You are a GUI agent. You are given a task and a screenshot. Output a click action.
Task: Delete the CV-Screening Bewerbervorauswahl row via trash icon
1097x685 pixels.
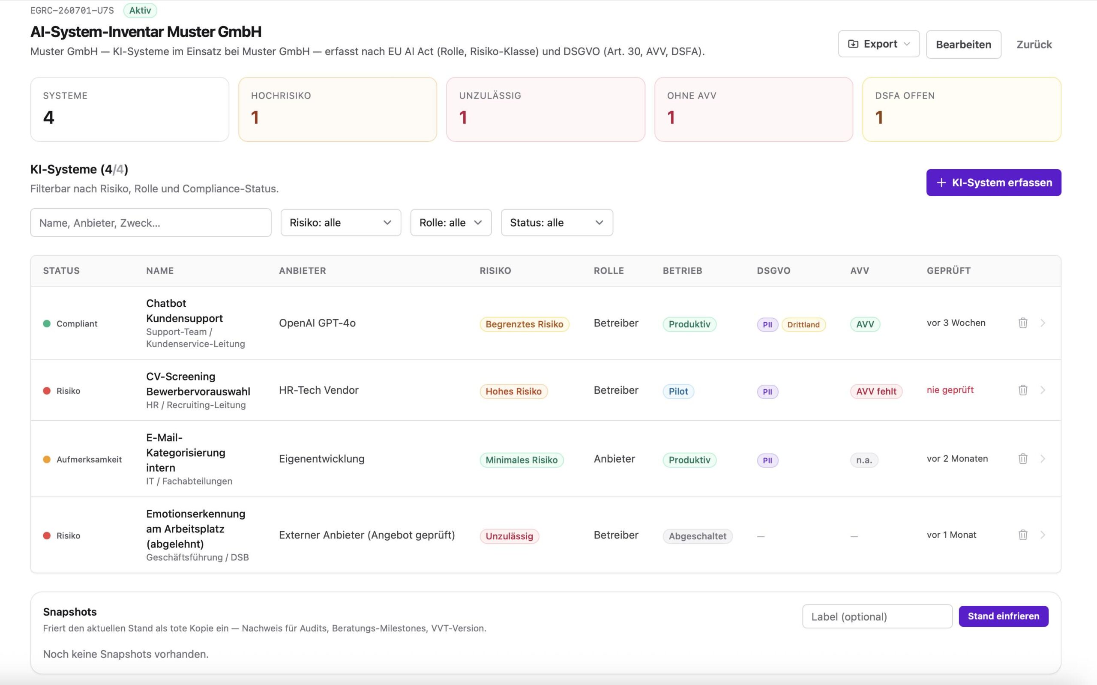1023,390
